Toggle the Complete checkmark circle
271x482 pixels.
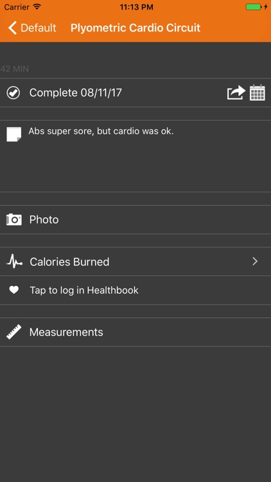click(x=13, y=93)
